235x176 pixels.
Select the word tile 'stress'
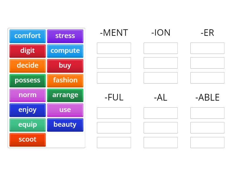tap(65, 36)
